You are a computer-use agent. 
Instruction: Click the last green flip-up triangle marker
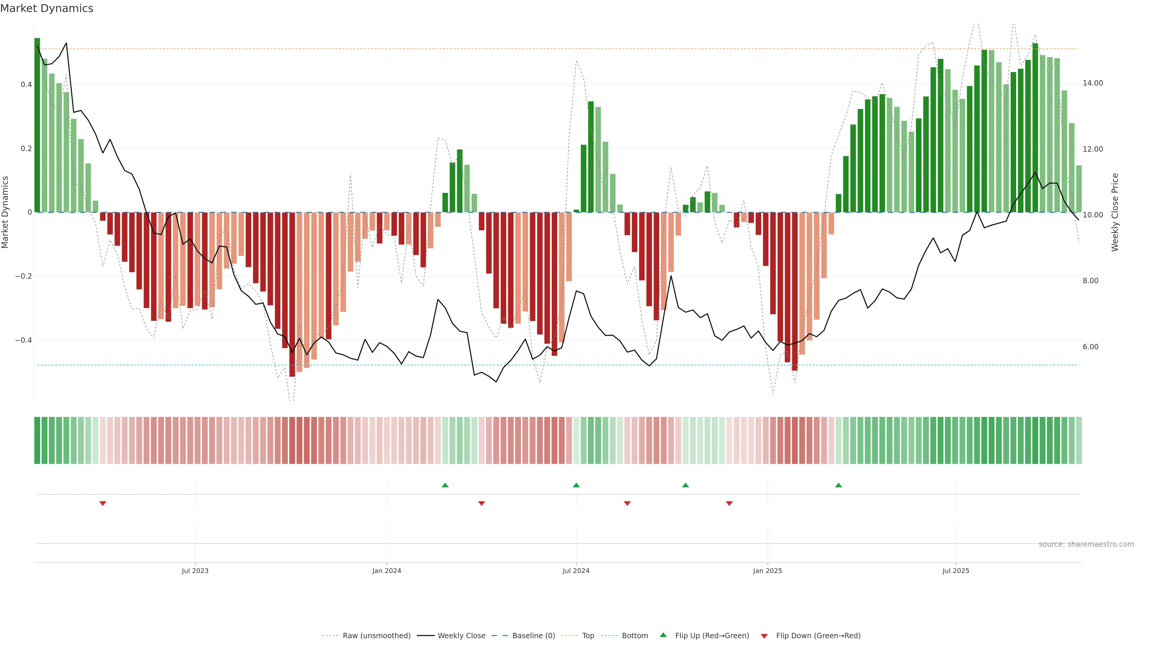pyautogui.click(x=838, y=485)
